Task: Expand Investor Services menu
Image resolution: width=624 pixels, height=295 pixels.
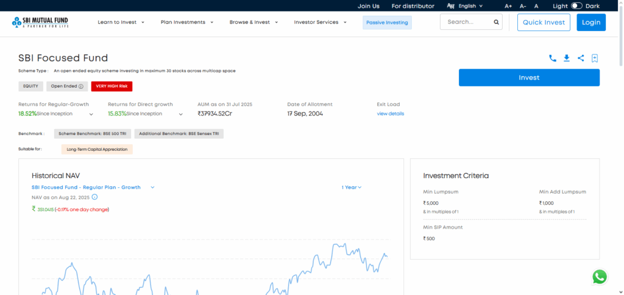Action: coord(321,23)
